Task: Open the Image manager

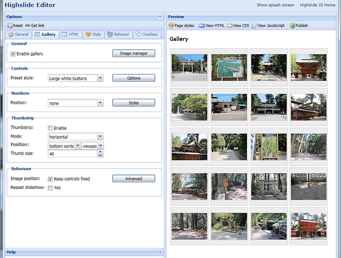Action: pos(134,53)
